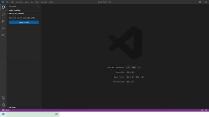Open the Go menu
The height and width of the screenshot is (117, 209).
pos(32,2)
